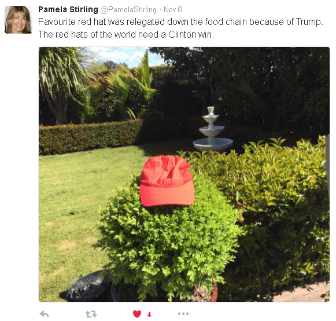Open the tweet's Nov 8 timestamp
This screenshot has height=321, width=336.
click(173, 9)
